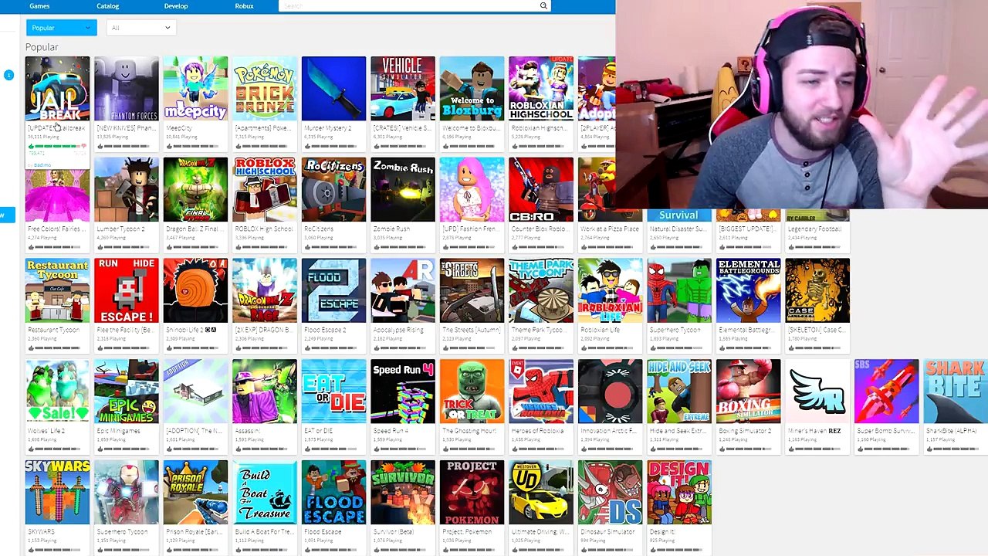
Task: Open the Jailbreak game thumbnail
Action: [57, 88]
